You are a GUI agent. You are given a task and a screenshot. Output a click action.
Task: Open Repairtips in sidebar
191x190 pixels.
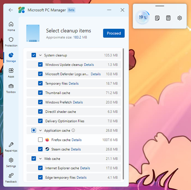tap(11, 147)
